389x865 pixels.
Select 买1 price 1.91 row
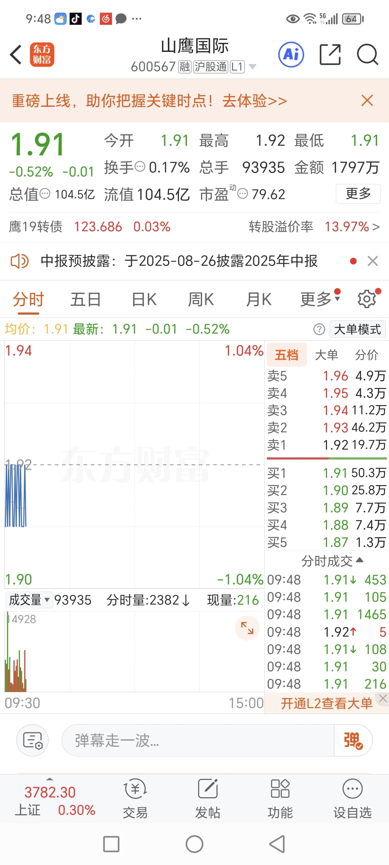(327, 473)
